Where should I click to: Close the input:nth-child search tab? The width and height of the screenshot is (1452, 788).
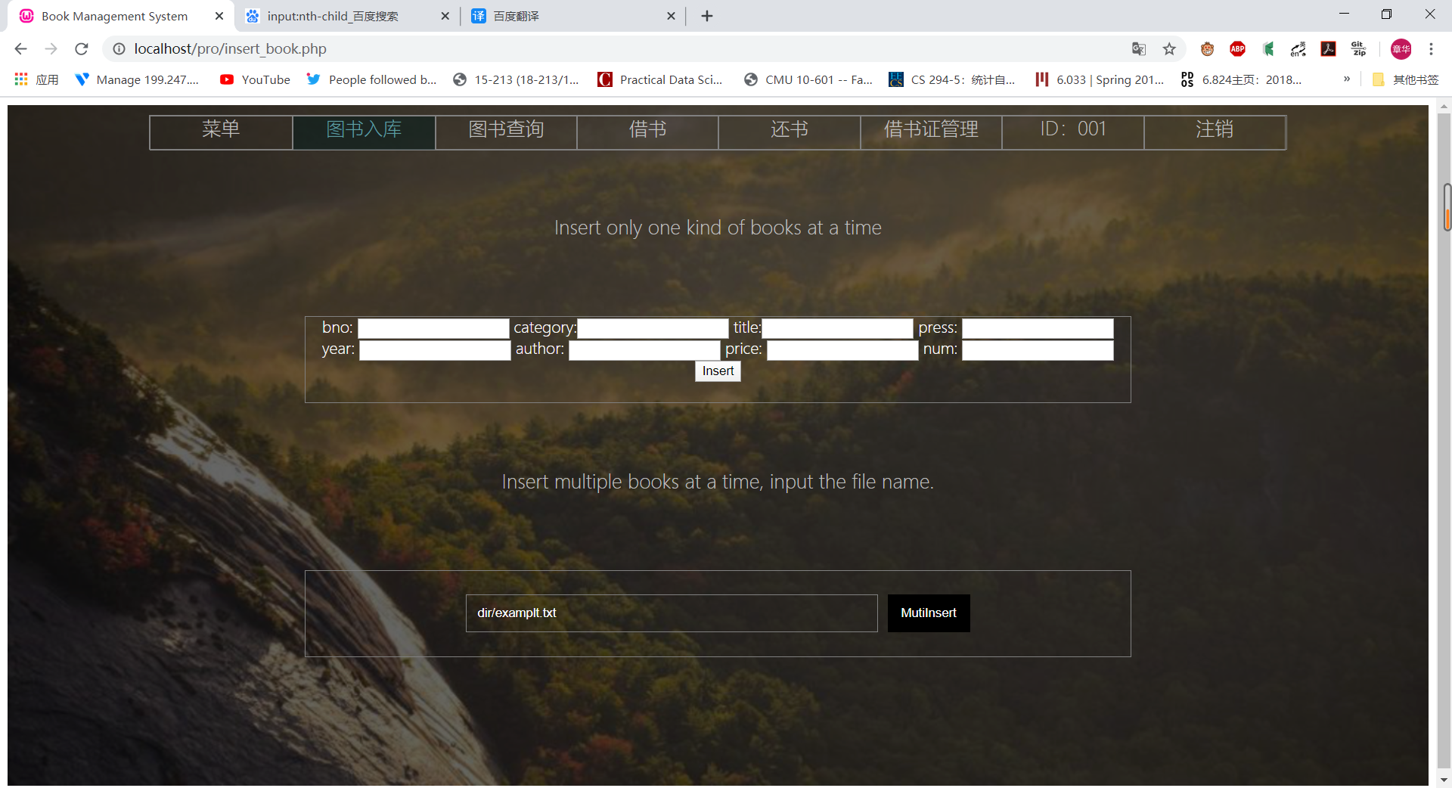point(445,16)
